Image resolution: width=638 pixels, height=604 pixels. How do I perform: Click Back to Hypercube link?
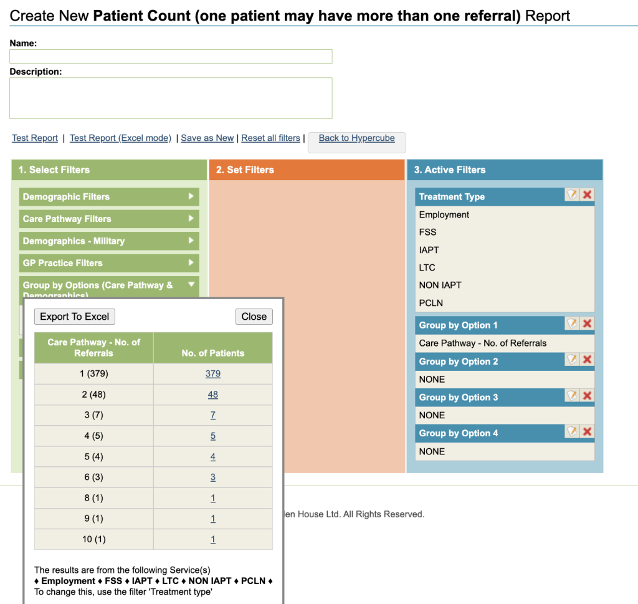pos(356,138)
